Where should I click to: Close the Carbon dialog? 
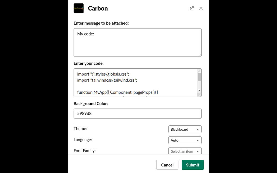201,8
